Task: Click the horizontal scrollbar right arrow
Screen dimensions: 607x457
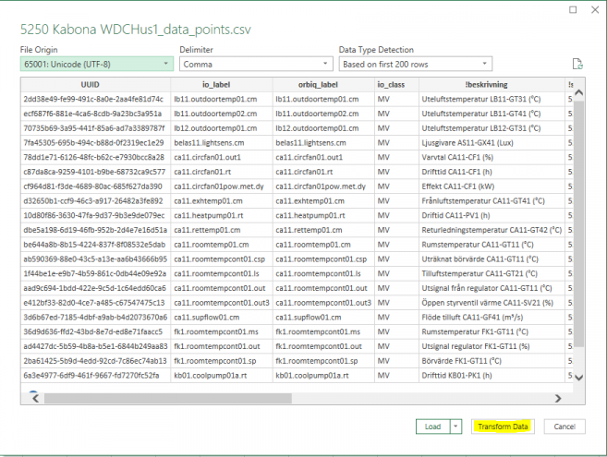Action: pos(558,398)
